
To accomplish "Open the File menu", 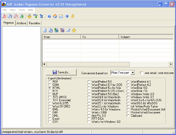I will click(x=4, y=10).
